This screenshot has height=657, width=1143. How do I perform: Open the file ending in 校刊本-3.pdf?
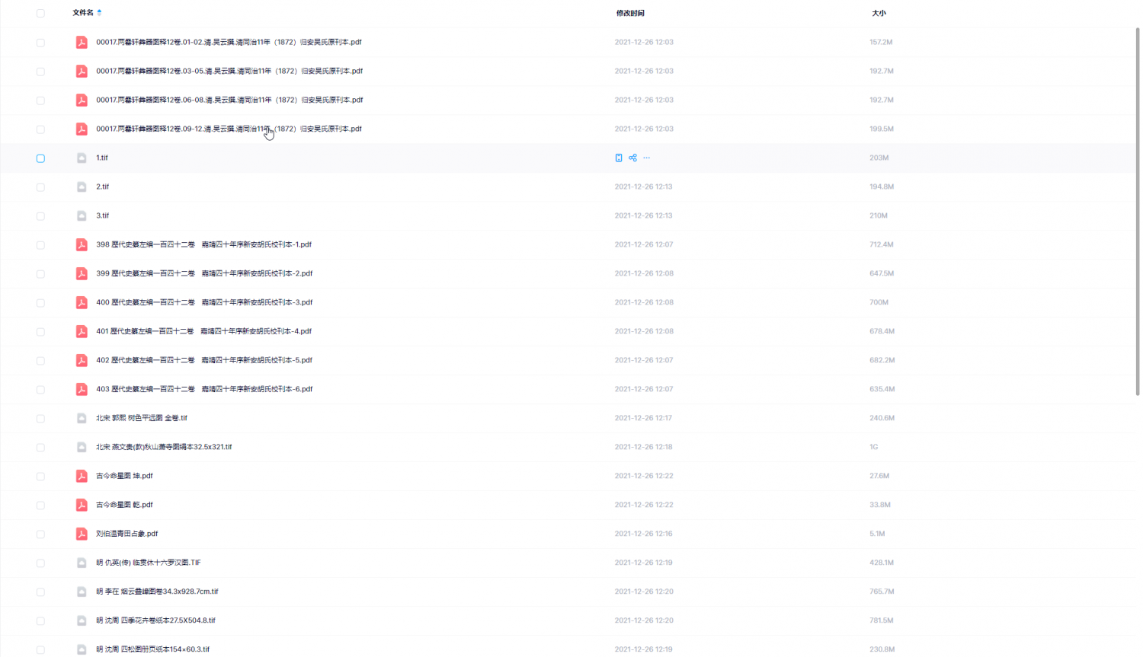point(204,302)
